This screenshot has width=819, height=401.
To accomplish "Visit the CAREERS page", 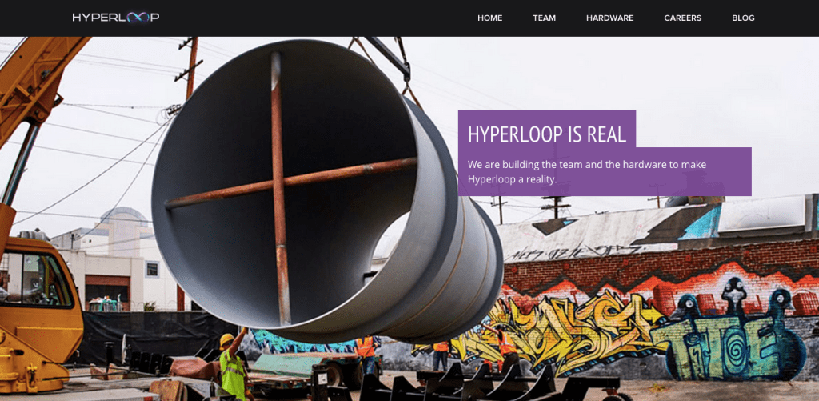I will (683, 18).
